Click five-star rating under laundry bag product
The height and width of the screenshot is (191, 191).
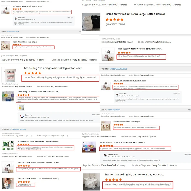pos(115,20)
